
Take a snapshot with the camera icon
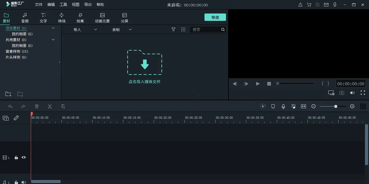tap(342, 93)
